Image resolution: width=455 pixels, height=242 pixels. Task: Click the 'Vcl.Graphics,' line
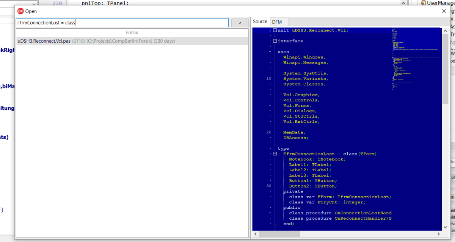[302, 95]
